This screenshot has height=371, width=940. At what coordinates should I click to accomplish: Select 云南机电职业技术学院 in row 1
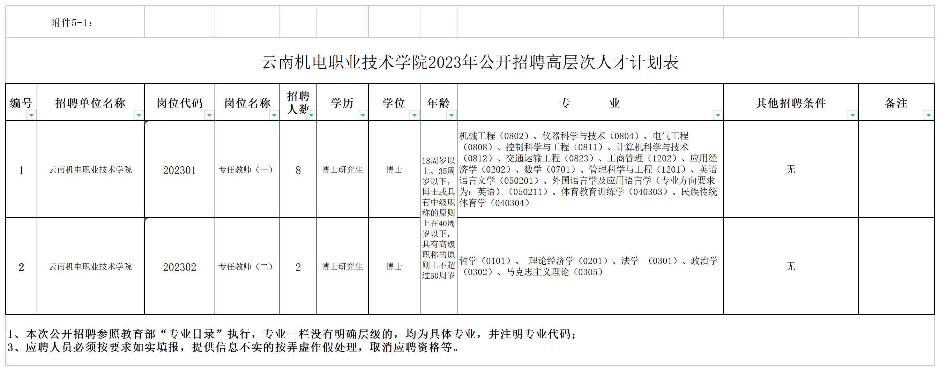pyautogui.click(x=90, y=169)
